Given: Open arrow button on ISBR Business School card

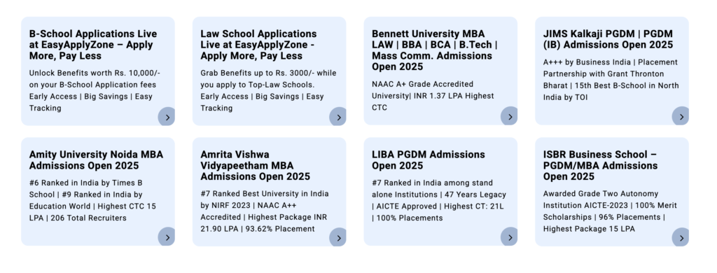Looking at the screenshot, I should [681, 238].
